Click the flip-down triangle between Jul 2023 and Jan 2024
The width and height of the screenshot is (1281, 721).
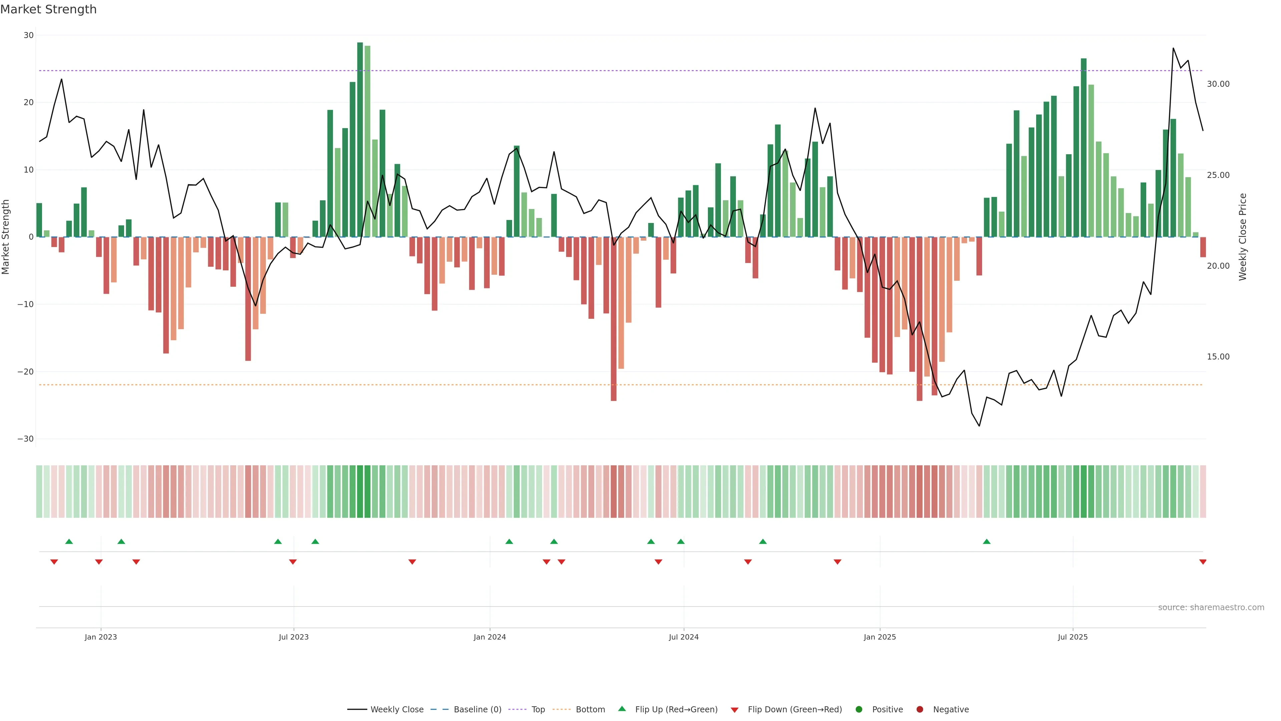[x=412, y=562]
